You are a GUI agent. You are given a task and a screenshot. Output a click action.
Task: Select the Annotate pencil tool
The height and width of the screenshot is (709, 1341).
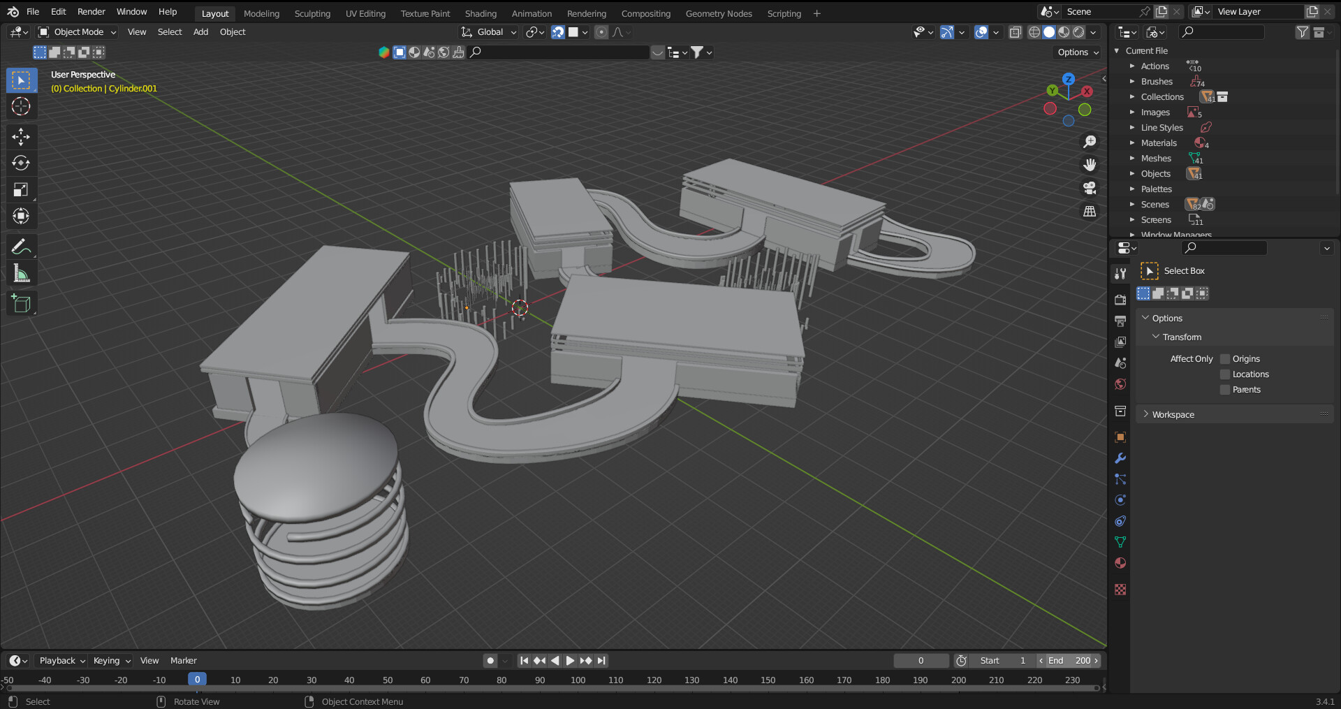click(x=21, y=247)
